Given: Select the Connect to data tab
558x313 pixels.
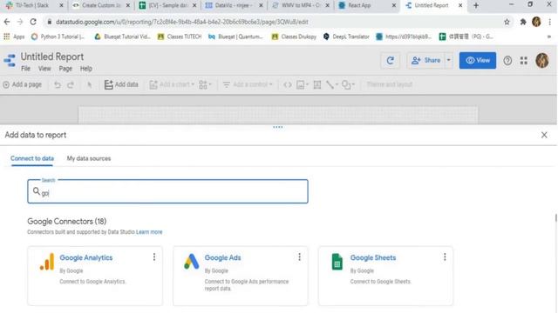Looking at the screenshot, I should [x=32, y=158].
